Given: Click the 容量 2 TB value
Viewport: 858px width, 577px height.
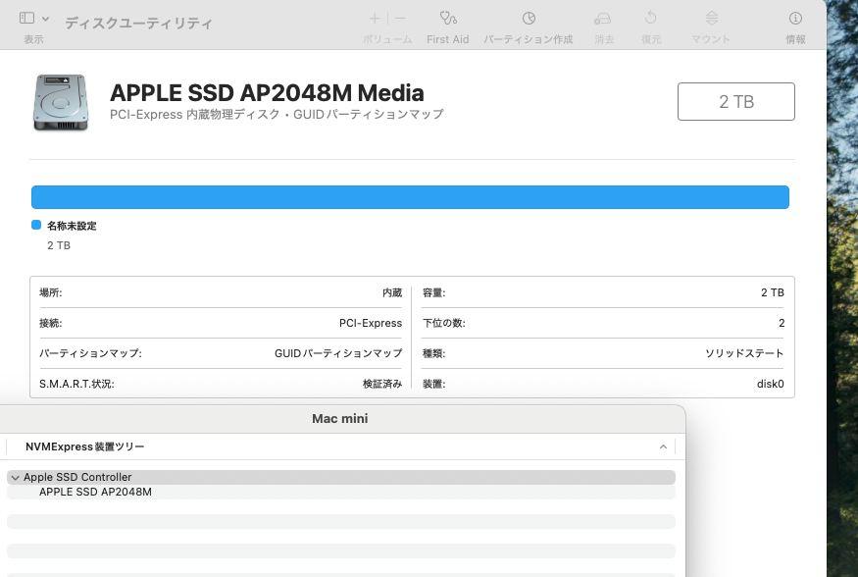Looking at the screenshot, I should (772, 292).
